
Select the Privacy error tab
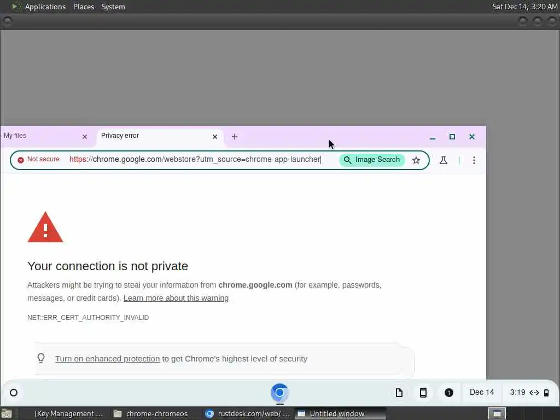point(160,136)
